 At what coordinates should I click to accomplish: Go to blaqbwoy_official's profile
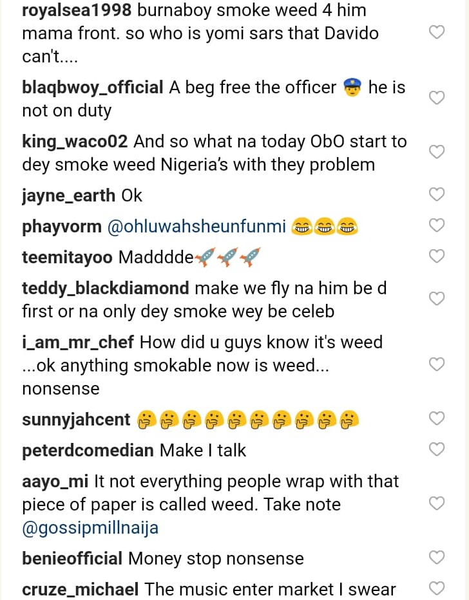click(x=92, y=88)
